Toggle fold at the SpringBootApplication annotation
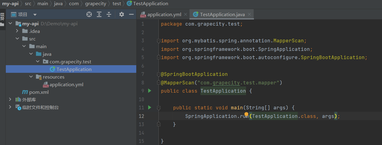The width and height of the screenshot is (382, 145). [x=158, y=74]
